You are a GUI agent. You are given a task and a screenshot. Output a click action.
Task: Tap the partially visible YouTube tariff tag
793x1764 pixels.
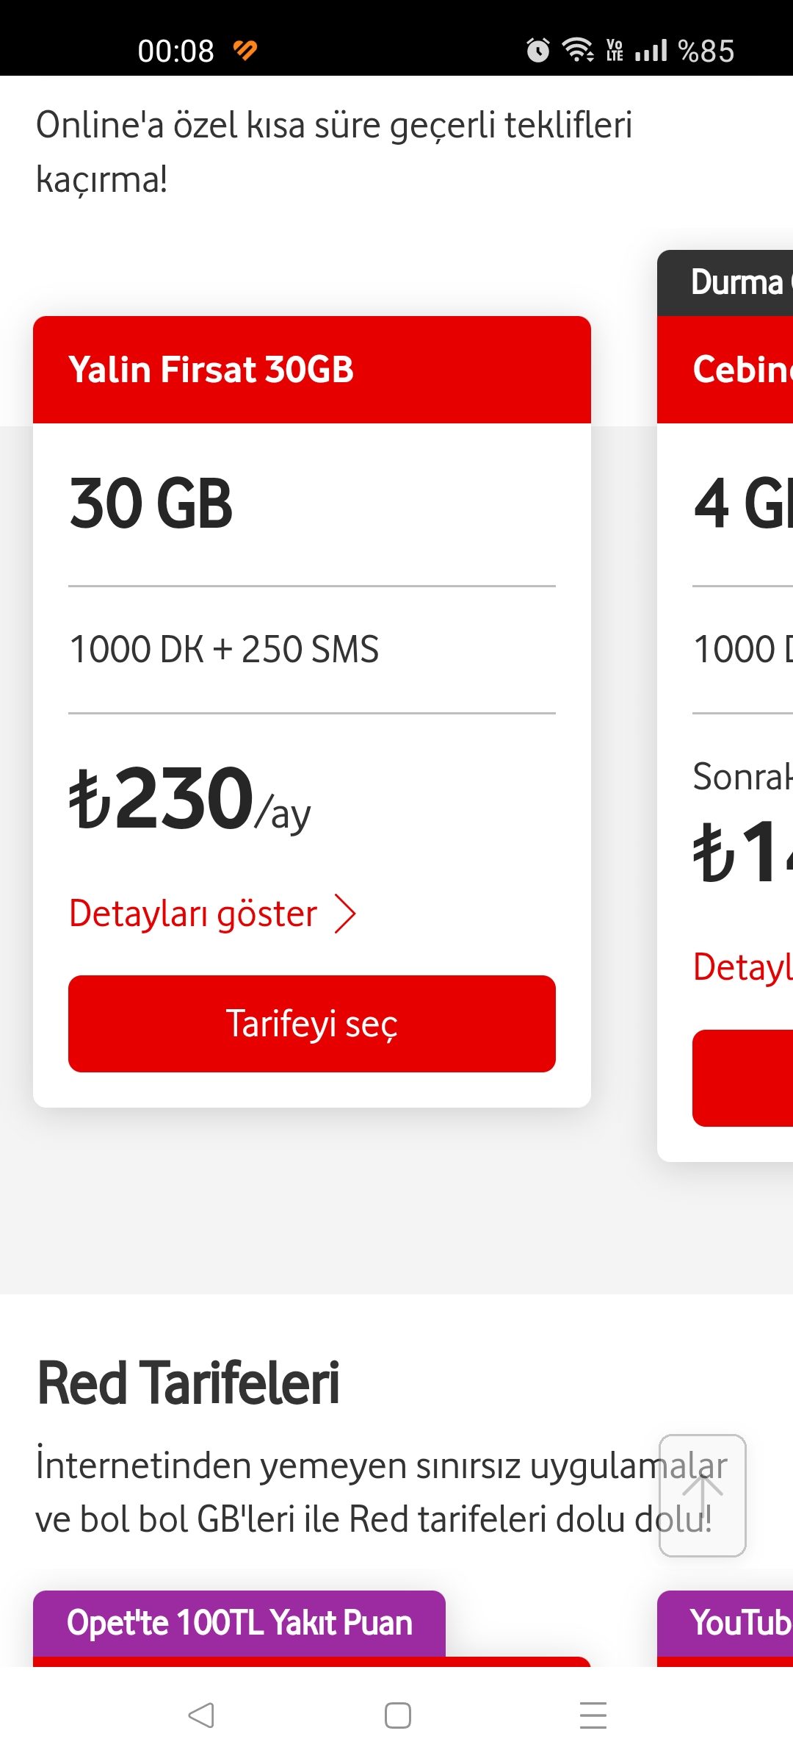point(725,1624)
